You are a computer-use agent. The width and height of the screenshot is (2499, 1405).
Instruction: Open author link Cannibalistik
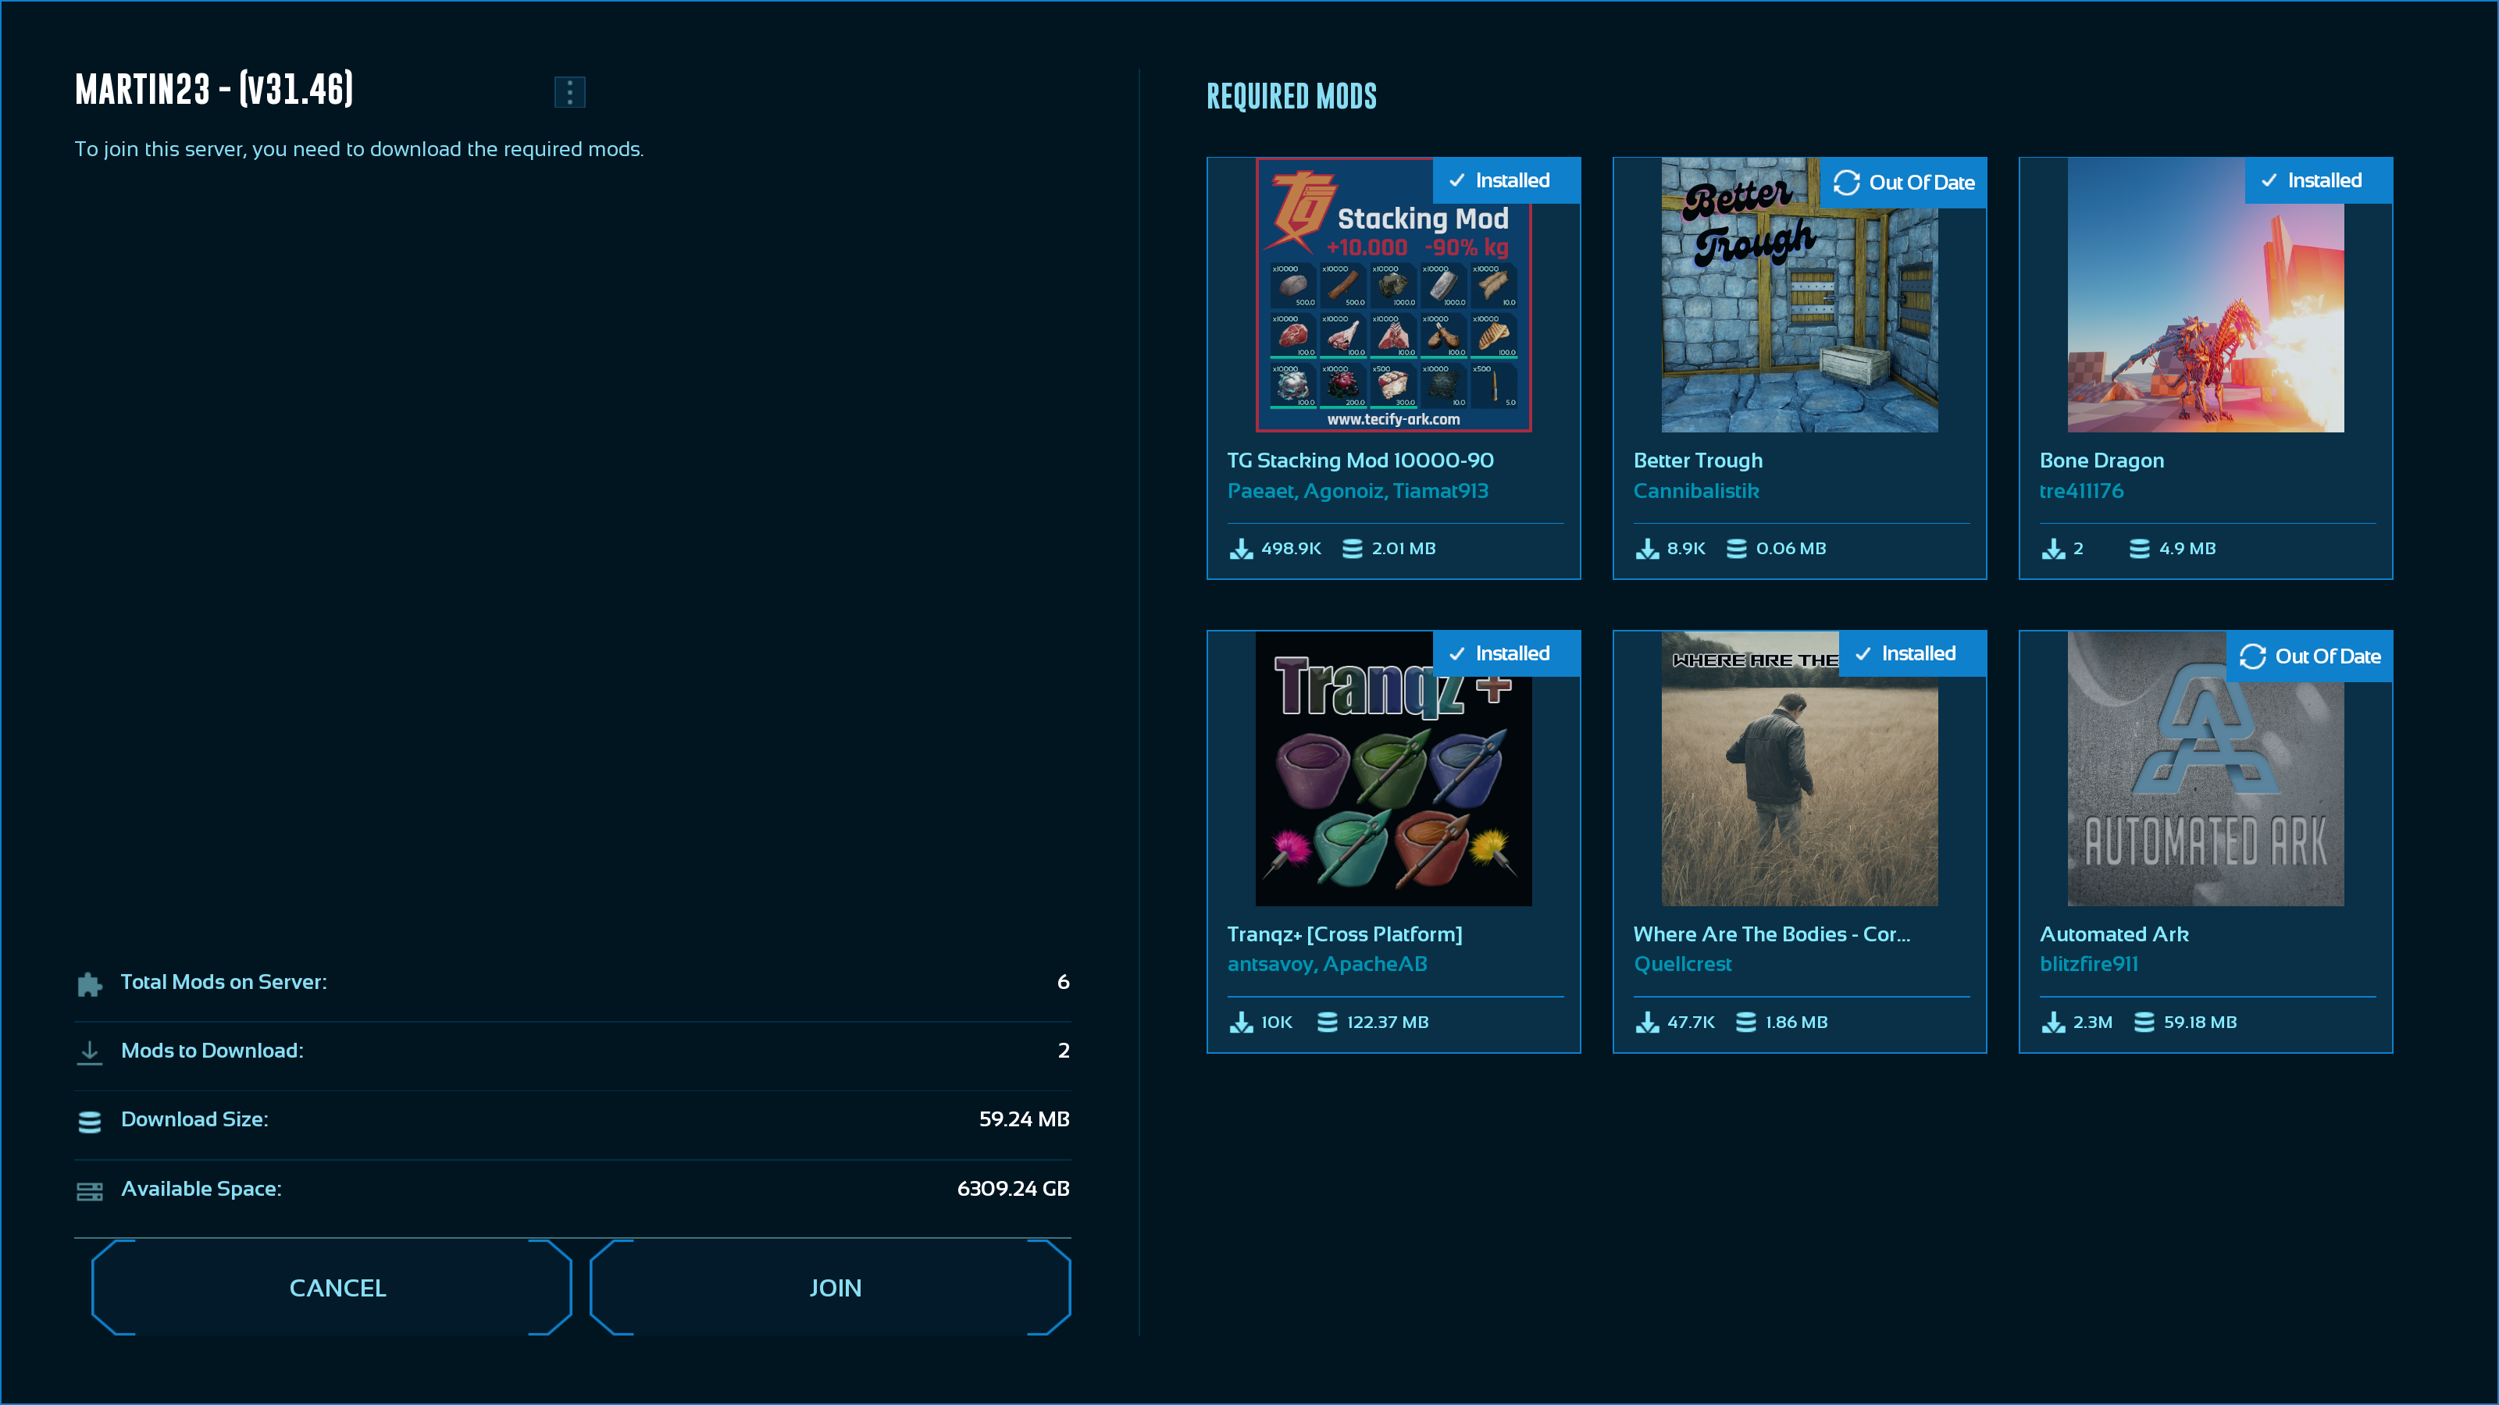click(x=1695, y=491)
